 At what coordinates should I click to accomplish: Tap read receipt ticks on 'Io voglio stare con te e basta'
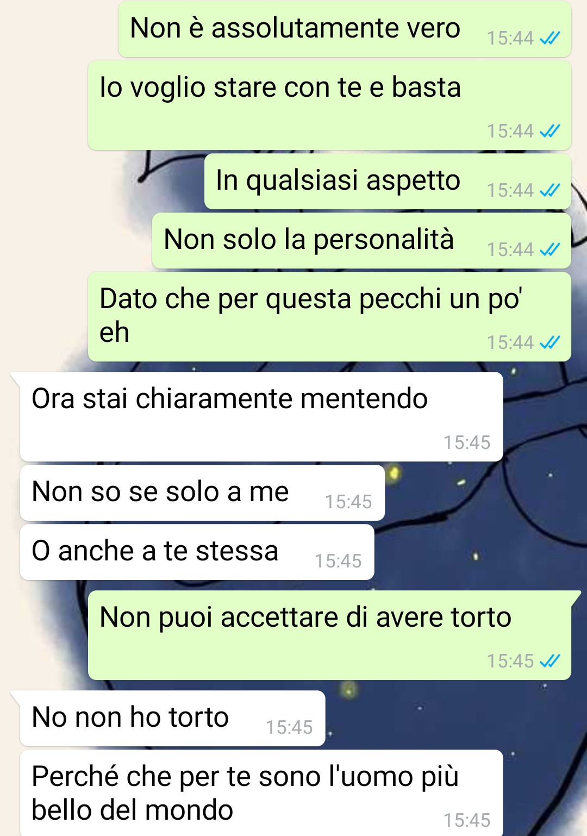(x=549, y=131)
